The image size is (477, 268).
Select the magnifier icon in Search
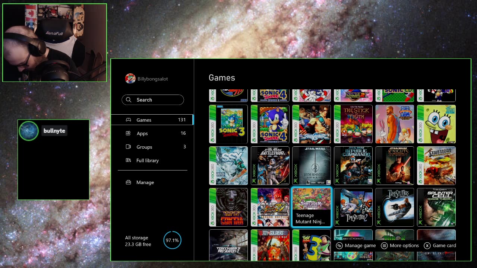tap(129, 100)
